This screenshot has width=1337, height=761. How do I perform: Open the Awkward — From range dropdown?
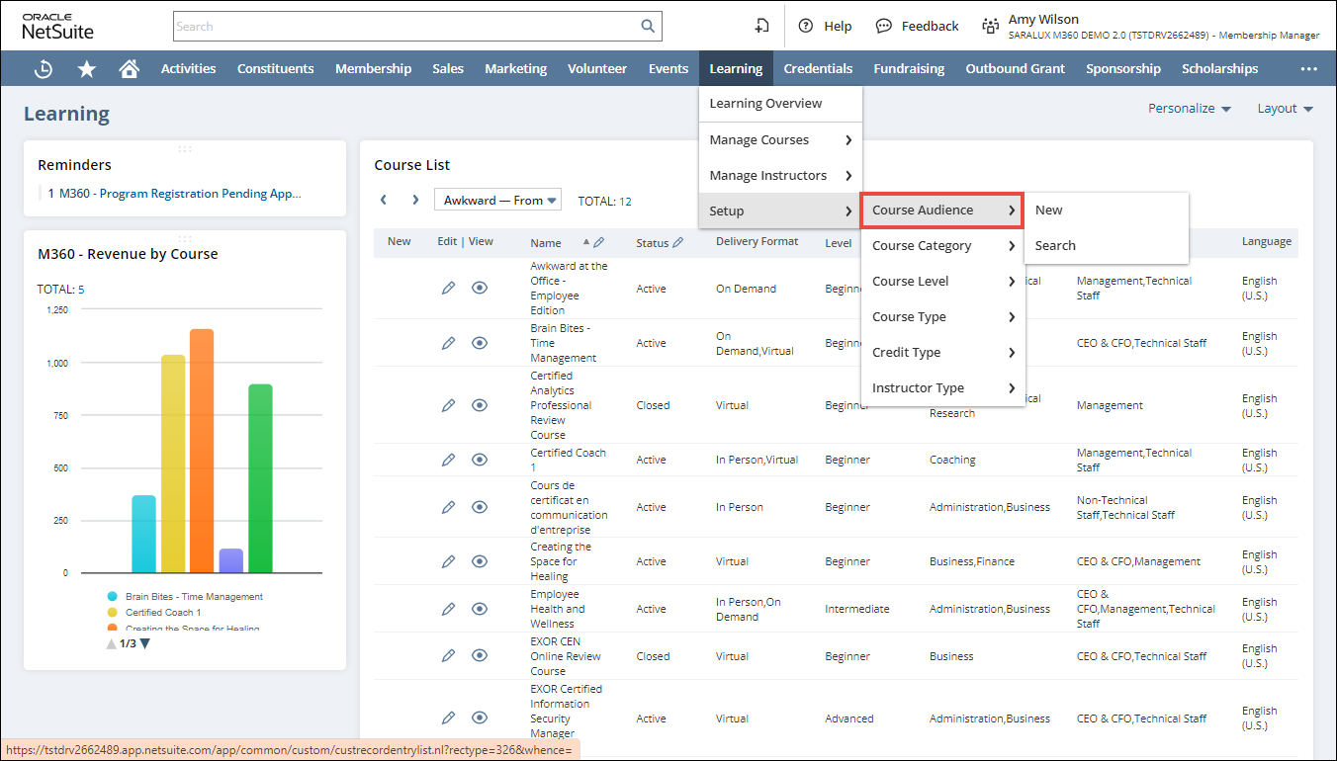(497, 201)
